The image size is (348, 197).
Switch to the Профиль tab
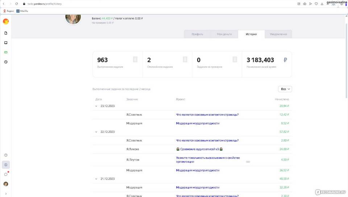197,34
